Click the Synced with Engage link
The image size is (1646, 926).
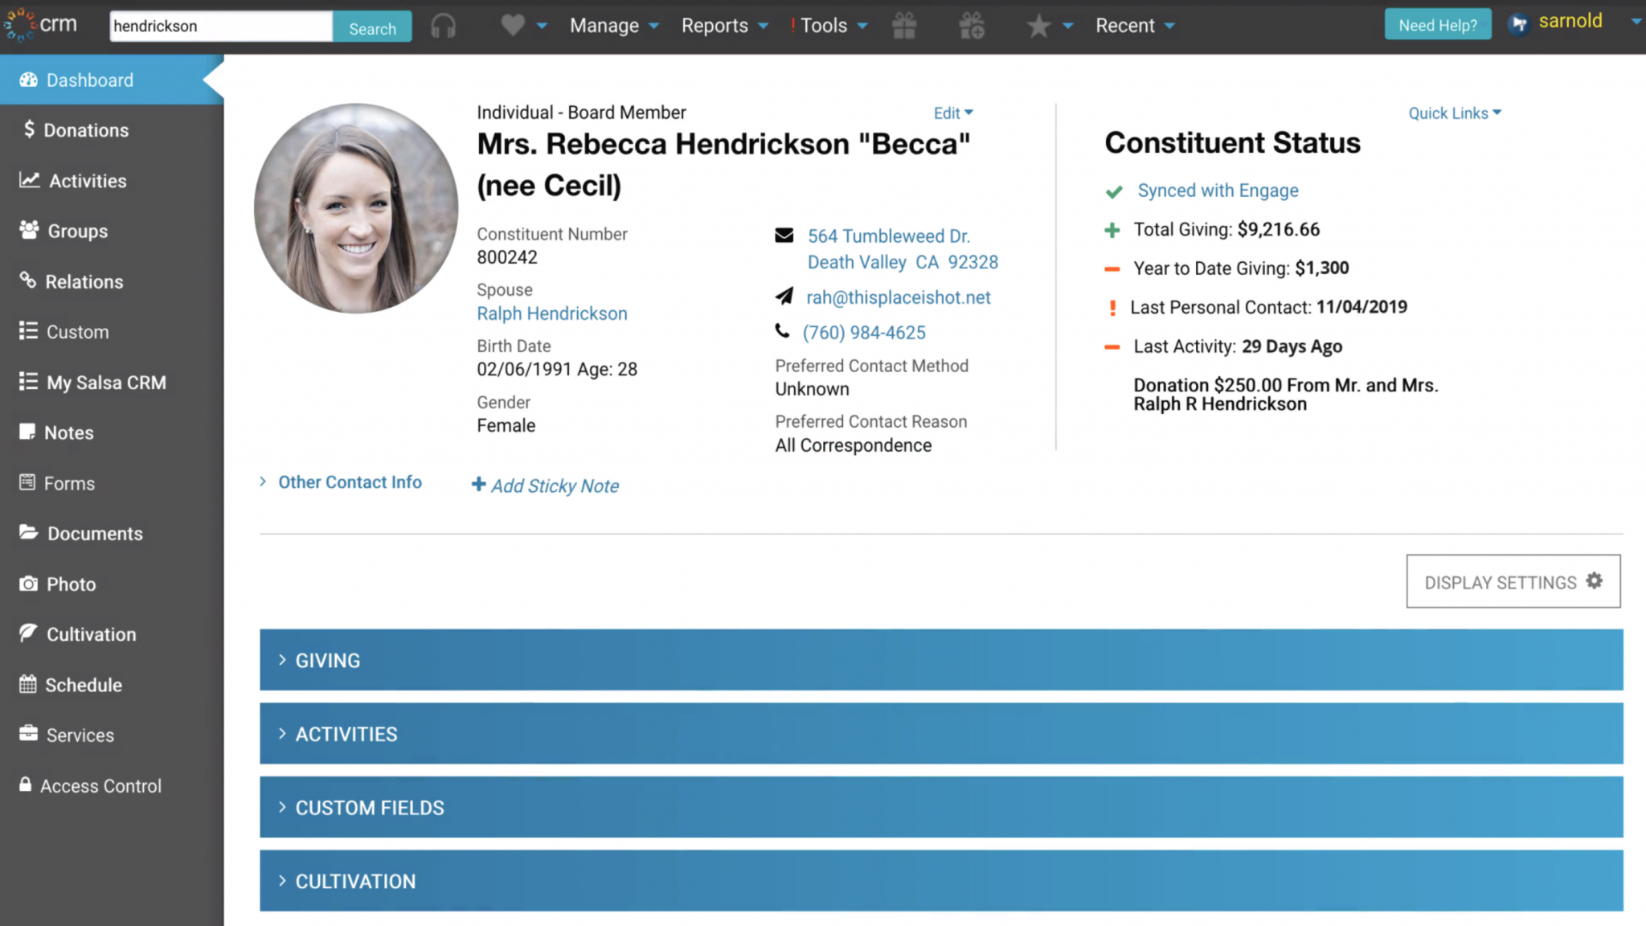(1218, 191)
